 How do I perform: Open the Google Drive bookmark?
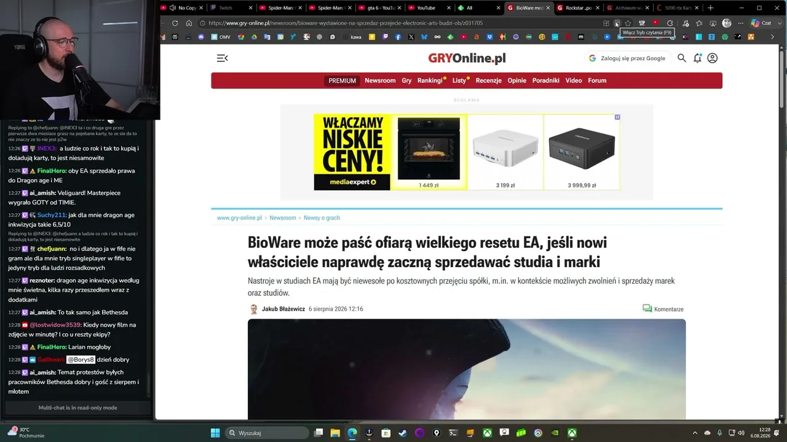pyautogui.click(x=254, y=37)
